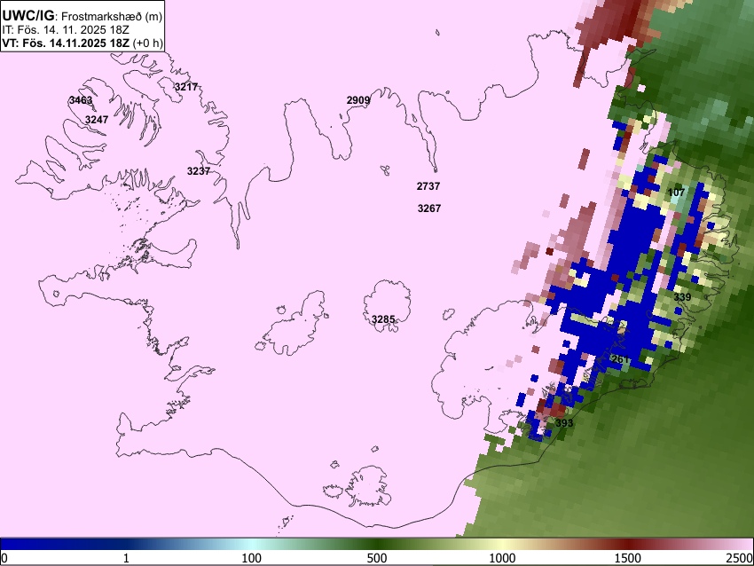Click the 0 tick on the color scale

pos(4,558)
